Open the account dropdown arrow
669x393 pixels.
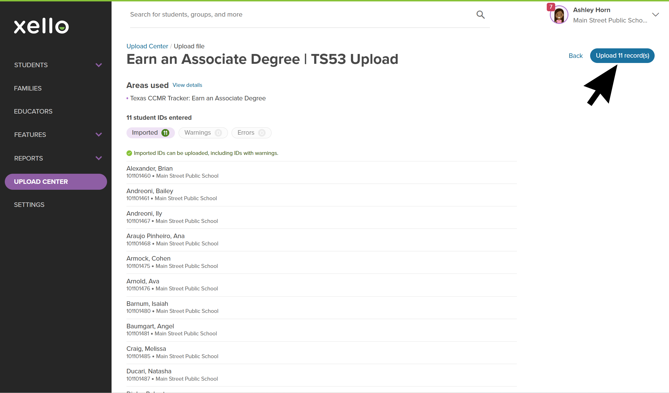click(655, 15)
